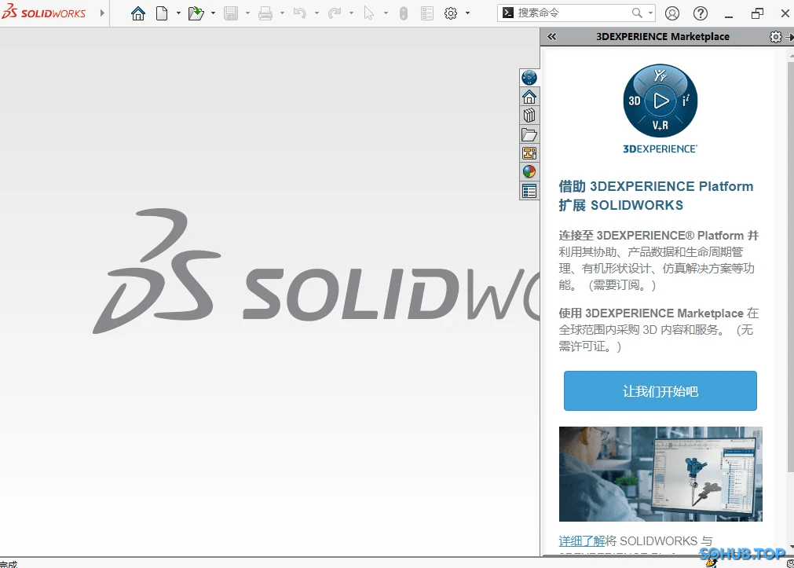Open the Appearances, Scenes and Decals panel
The image size is (794, 568).
529,171
